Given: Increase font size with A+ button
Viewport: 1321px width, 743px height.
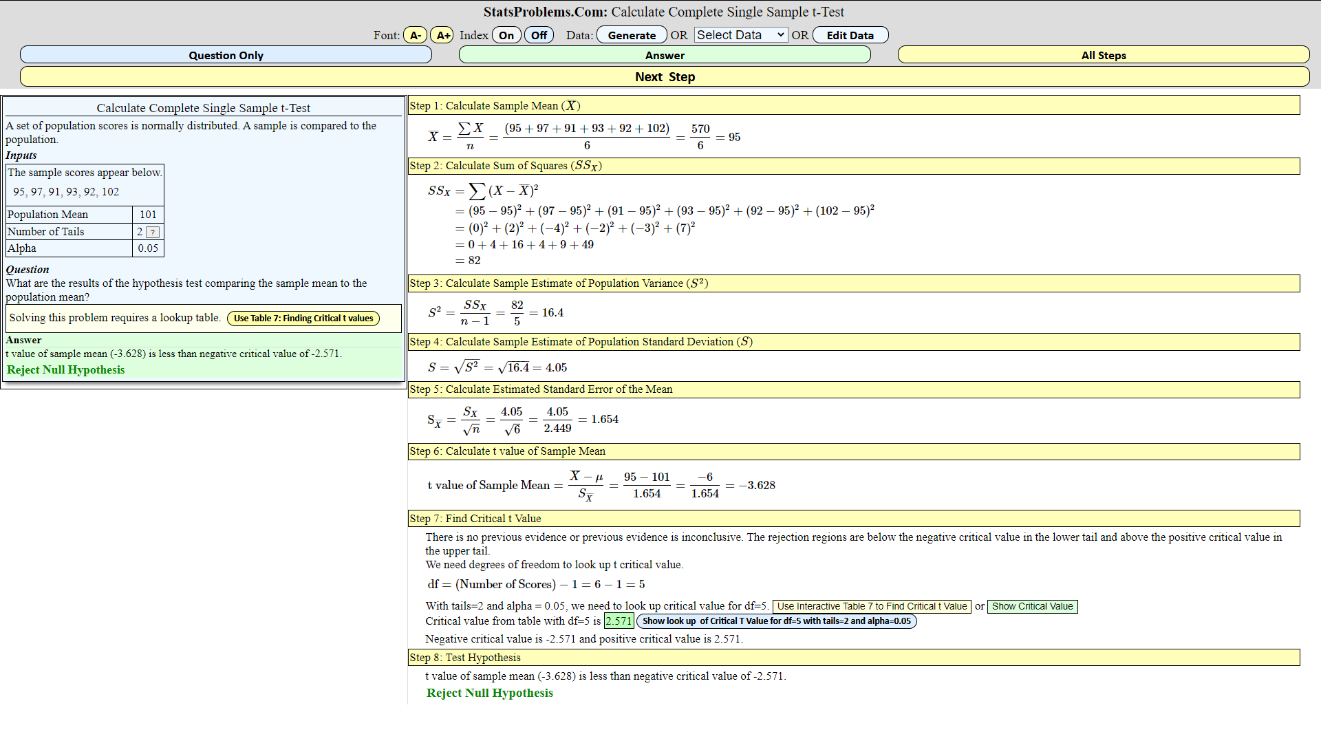Looking at the screenshot, I should coord(442,35).
